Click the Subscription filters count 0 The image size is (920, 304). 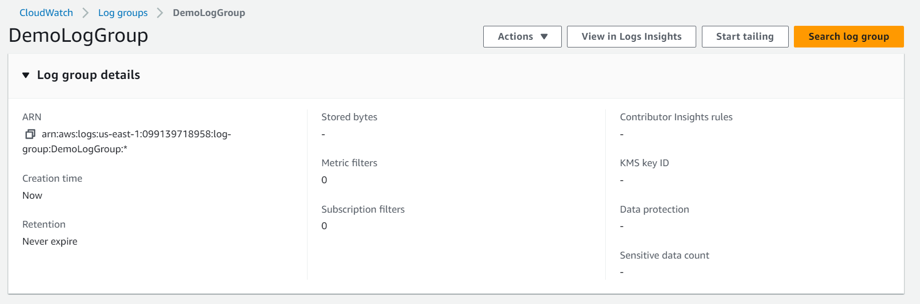click(324, 226)
